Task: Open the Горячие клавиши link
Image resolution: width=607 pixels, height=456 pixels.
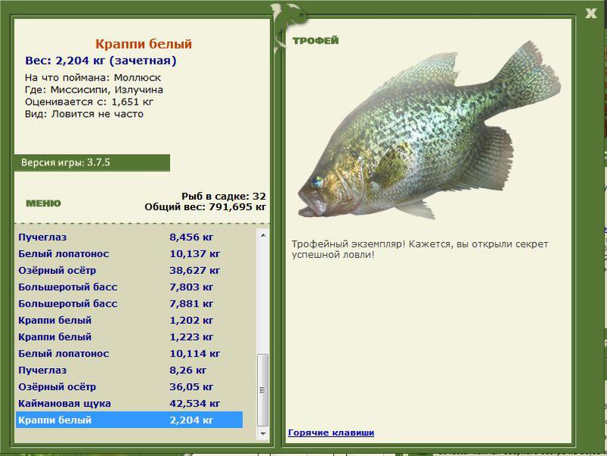Action: click(x=331, y=432)
